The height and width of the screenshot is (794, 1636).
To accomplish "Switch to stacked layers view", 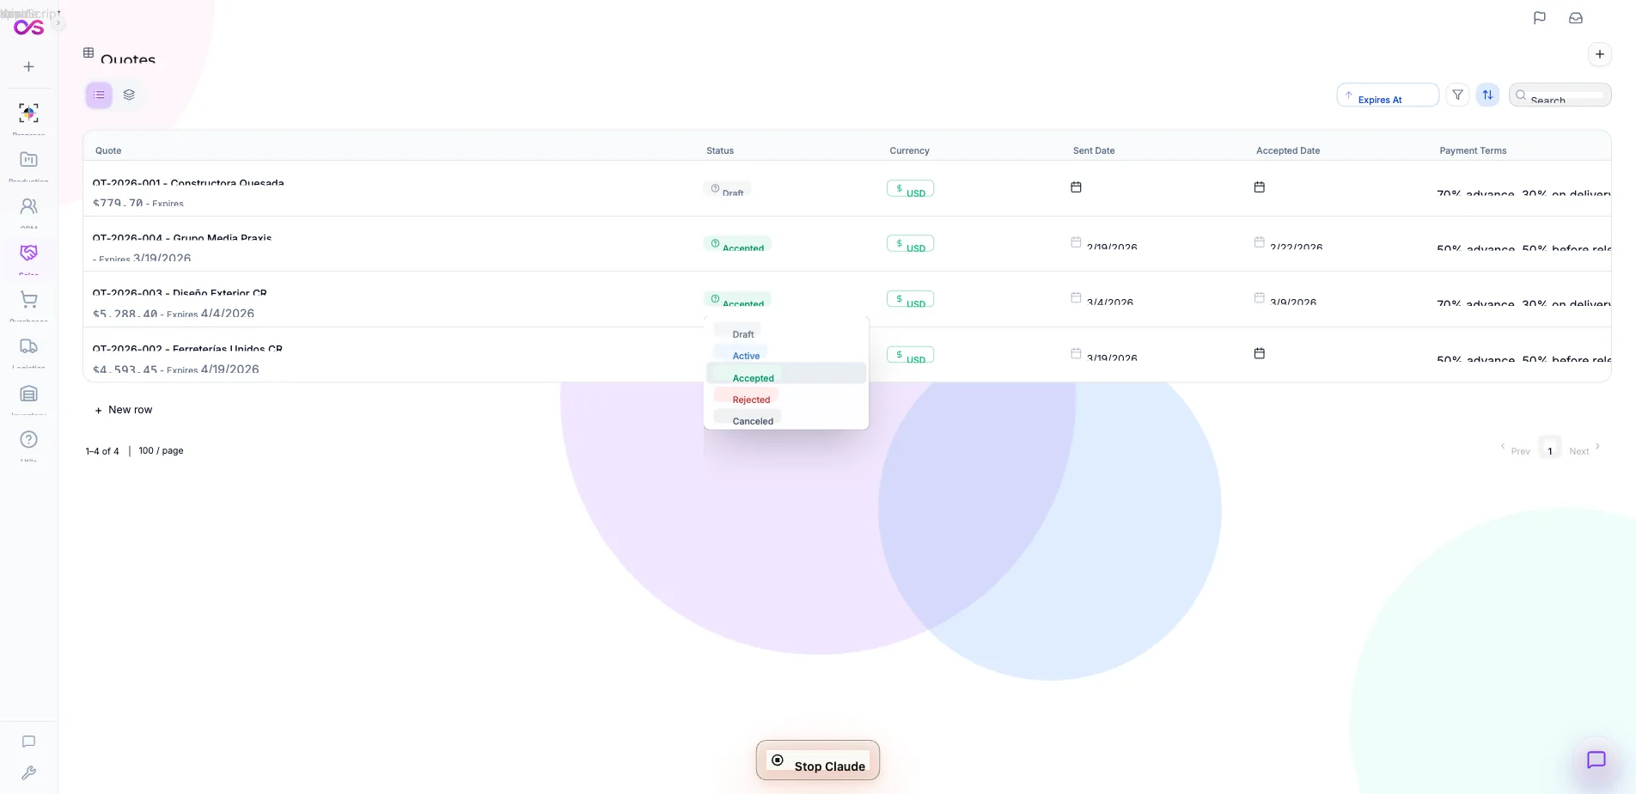I will click(129, 95).
